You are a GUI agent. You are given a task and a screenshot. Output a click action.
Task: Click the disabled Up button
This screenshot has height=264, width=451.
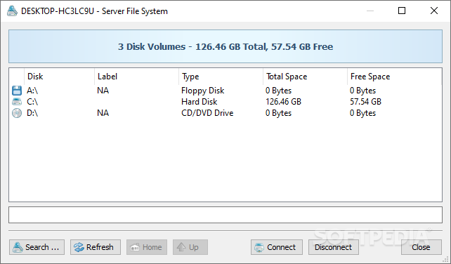(190, 247)
